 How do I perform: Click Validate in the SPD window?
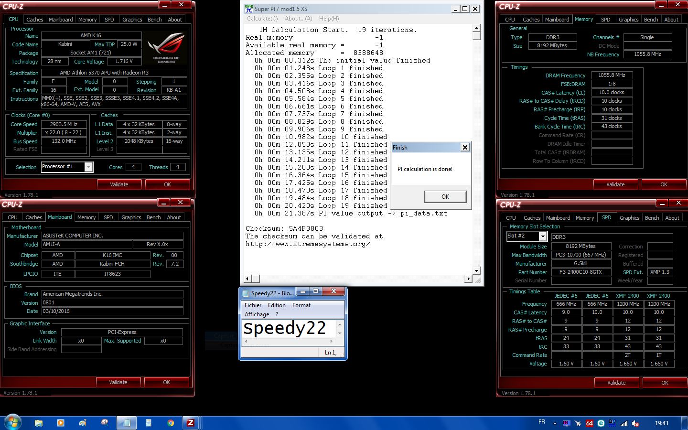pos(616,383)
